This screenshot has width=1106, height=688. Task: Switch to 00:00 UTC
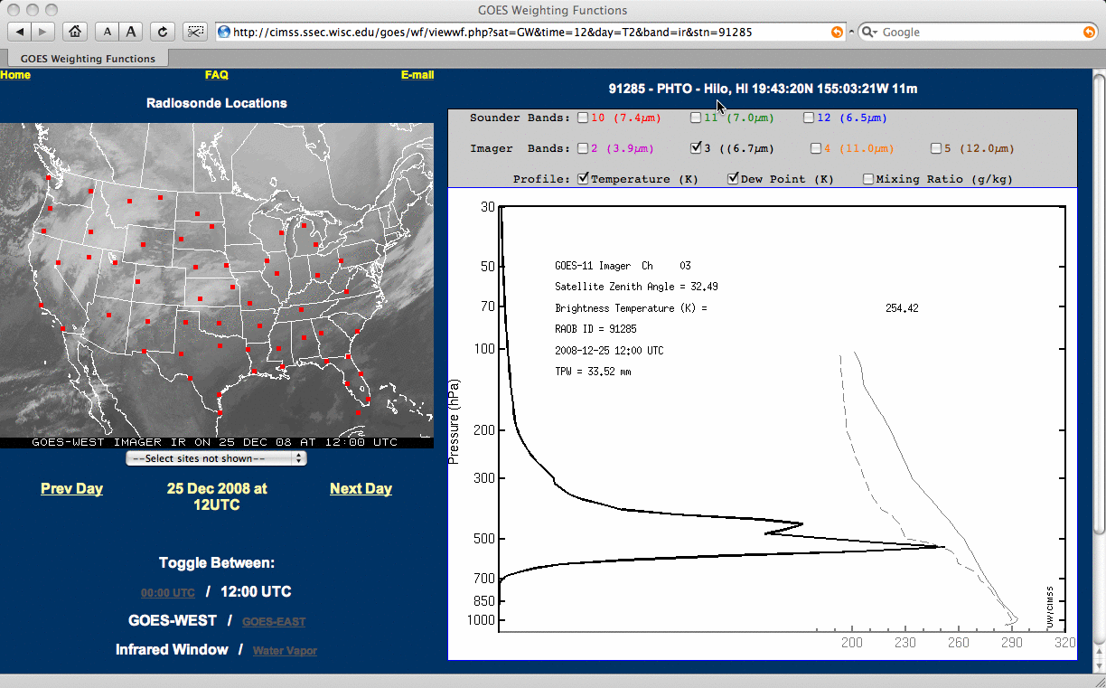167,593
